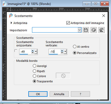111x104 pixels.
Task: Open the Impostazioni presets dropdown arrow
Action: pyautogui.click(x=80, y=30)
